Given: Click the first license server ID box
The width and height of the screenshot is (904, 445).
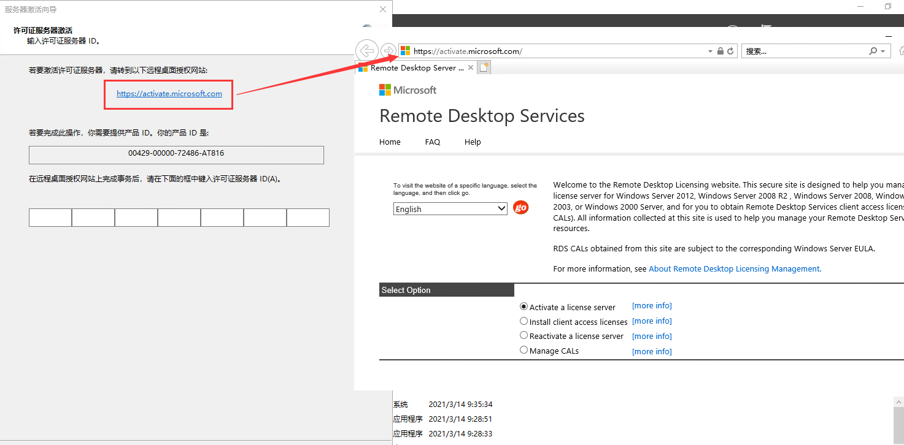Looking at the screenshot, I should pyautogui.click(x=50, y=218).
